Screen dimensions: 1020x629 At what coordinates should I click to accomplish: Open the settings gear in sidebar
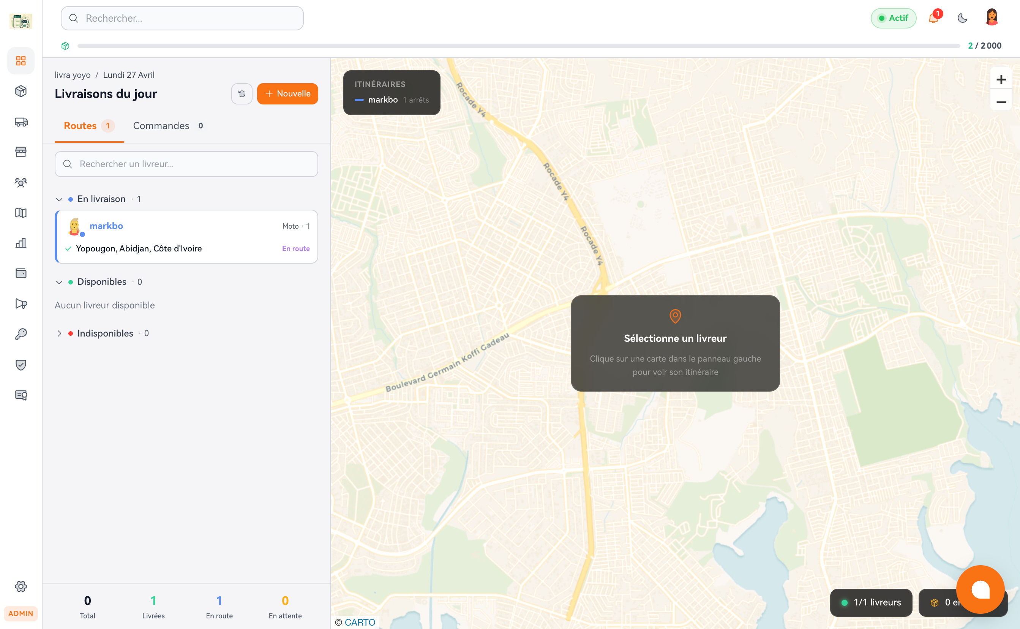(x=21, y=586)
